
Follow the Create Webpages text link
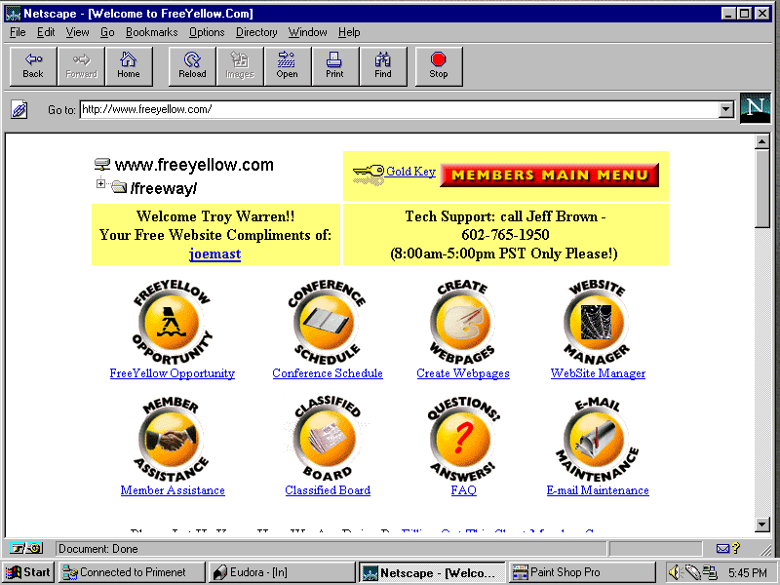coord(463,373)
